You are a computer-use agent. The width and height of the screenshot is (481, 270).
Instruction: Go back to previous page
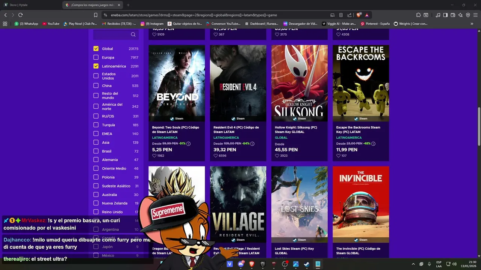(x=5, y=15)
